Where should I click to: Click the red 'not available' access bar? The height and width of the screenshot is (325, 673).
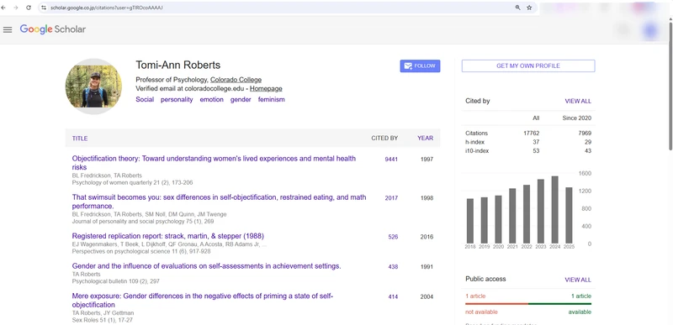pos(496,304)
